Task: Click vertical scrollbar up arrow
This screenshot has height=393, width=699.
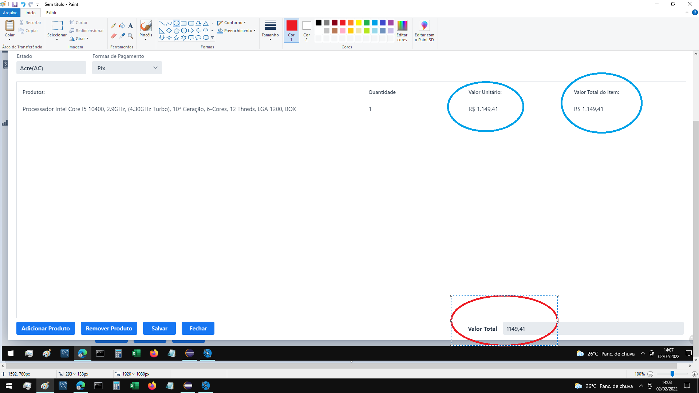Action: (696, 54)
